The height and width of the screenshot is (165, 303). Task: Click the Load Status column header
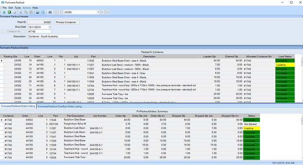click(285, 57)
